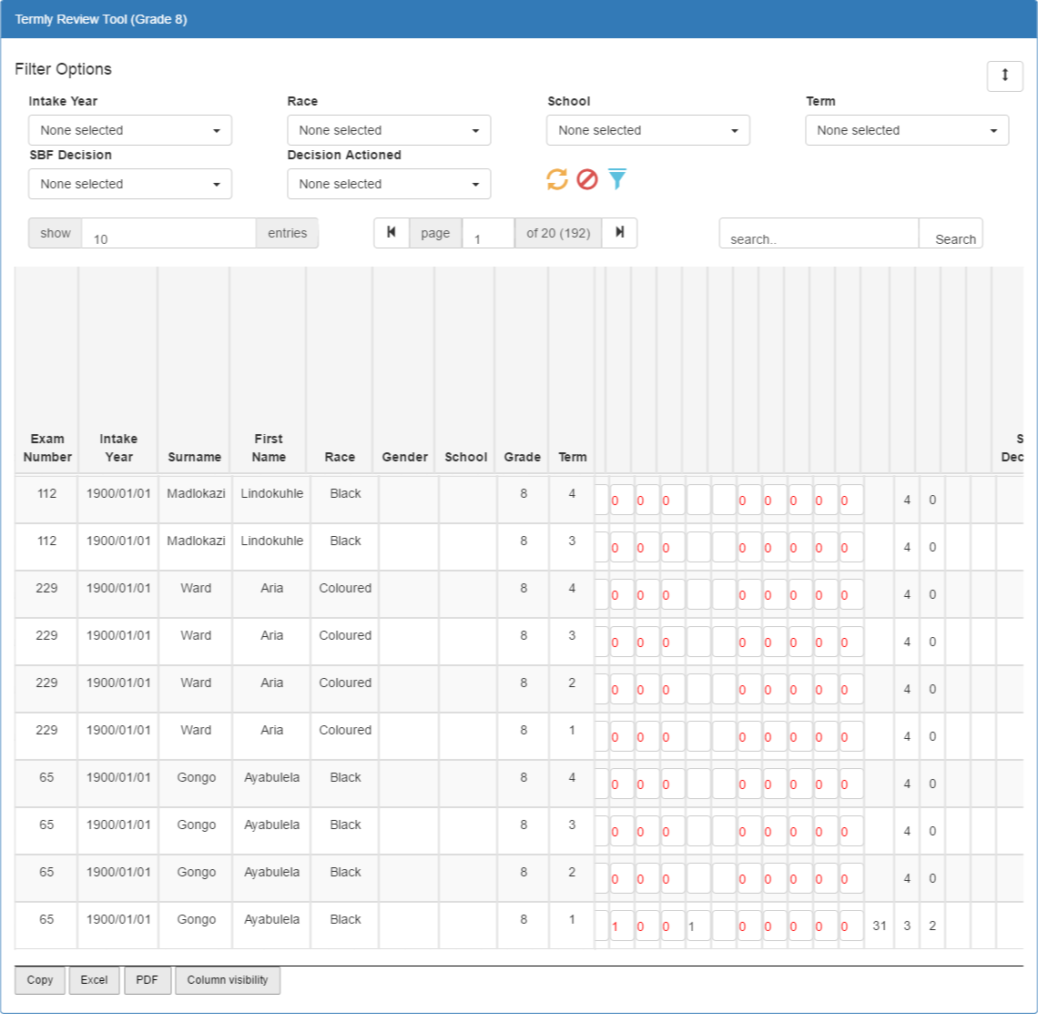
Task: Open the Intake Year dropdown
Action: coord(129,130)
